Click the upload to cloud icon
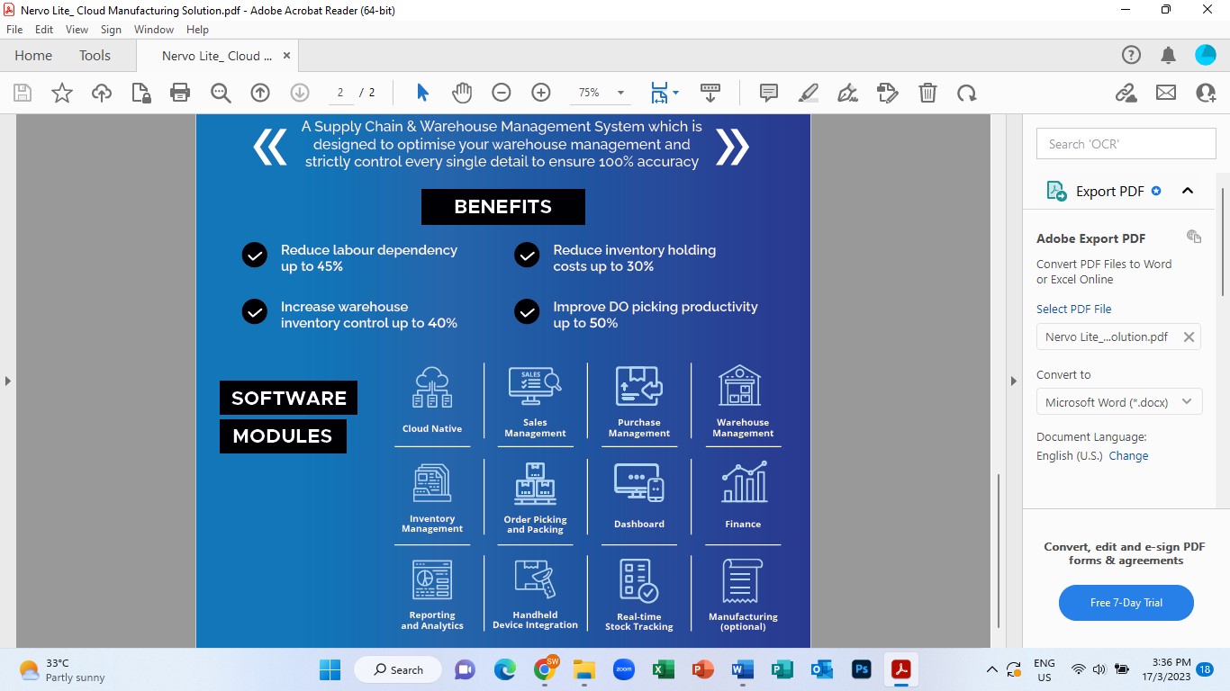Screen dimensions: 1230x691 tap(102, 93)
